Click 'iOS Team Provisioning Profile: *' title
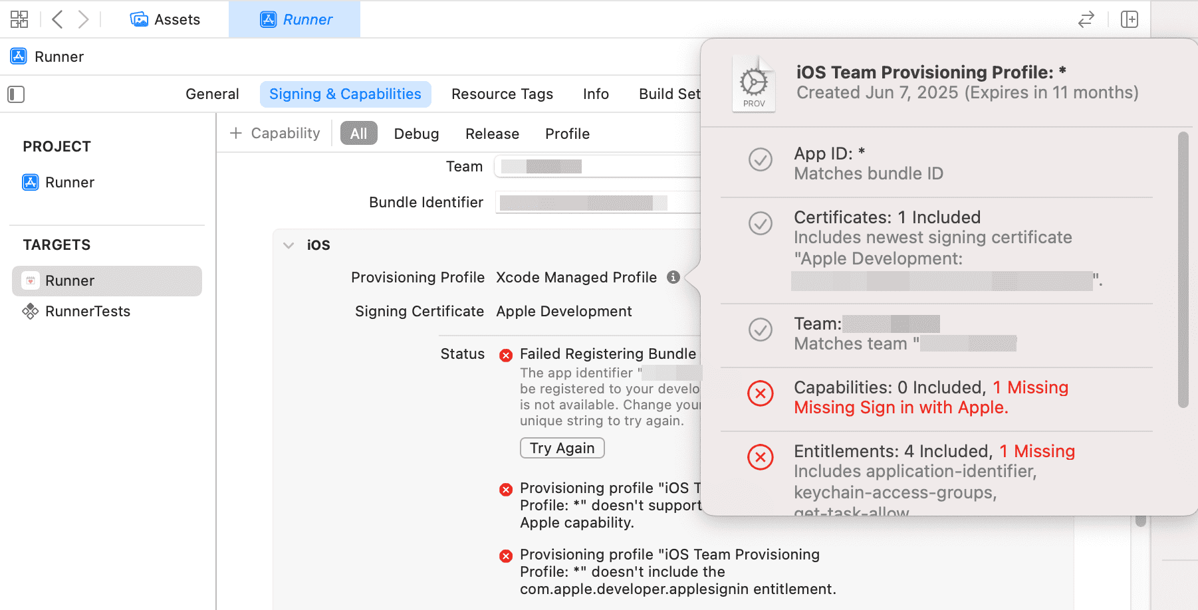The image size is (1198, 610). click(931, 72)
